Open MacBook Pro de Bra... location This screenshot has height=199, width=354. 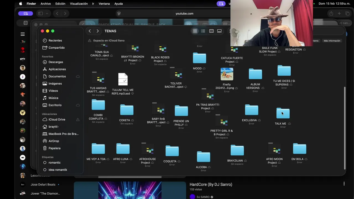64,134
